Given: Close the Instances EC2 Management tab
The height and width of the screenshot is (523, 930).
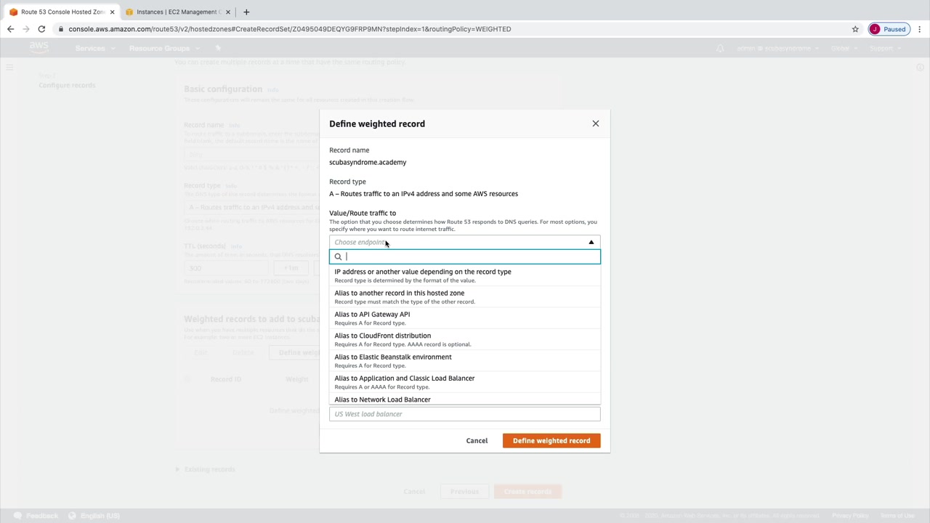Looking at the screenshot, I should click(x=228, y=12).
